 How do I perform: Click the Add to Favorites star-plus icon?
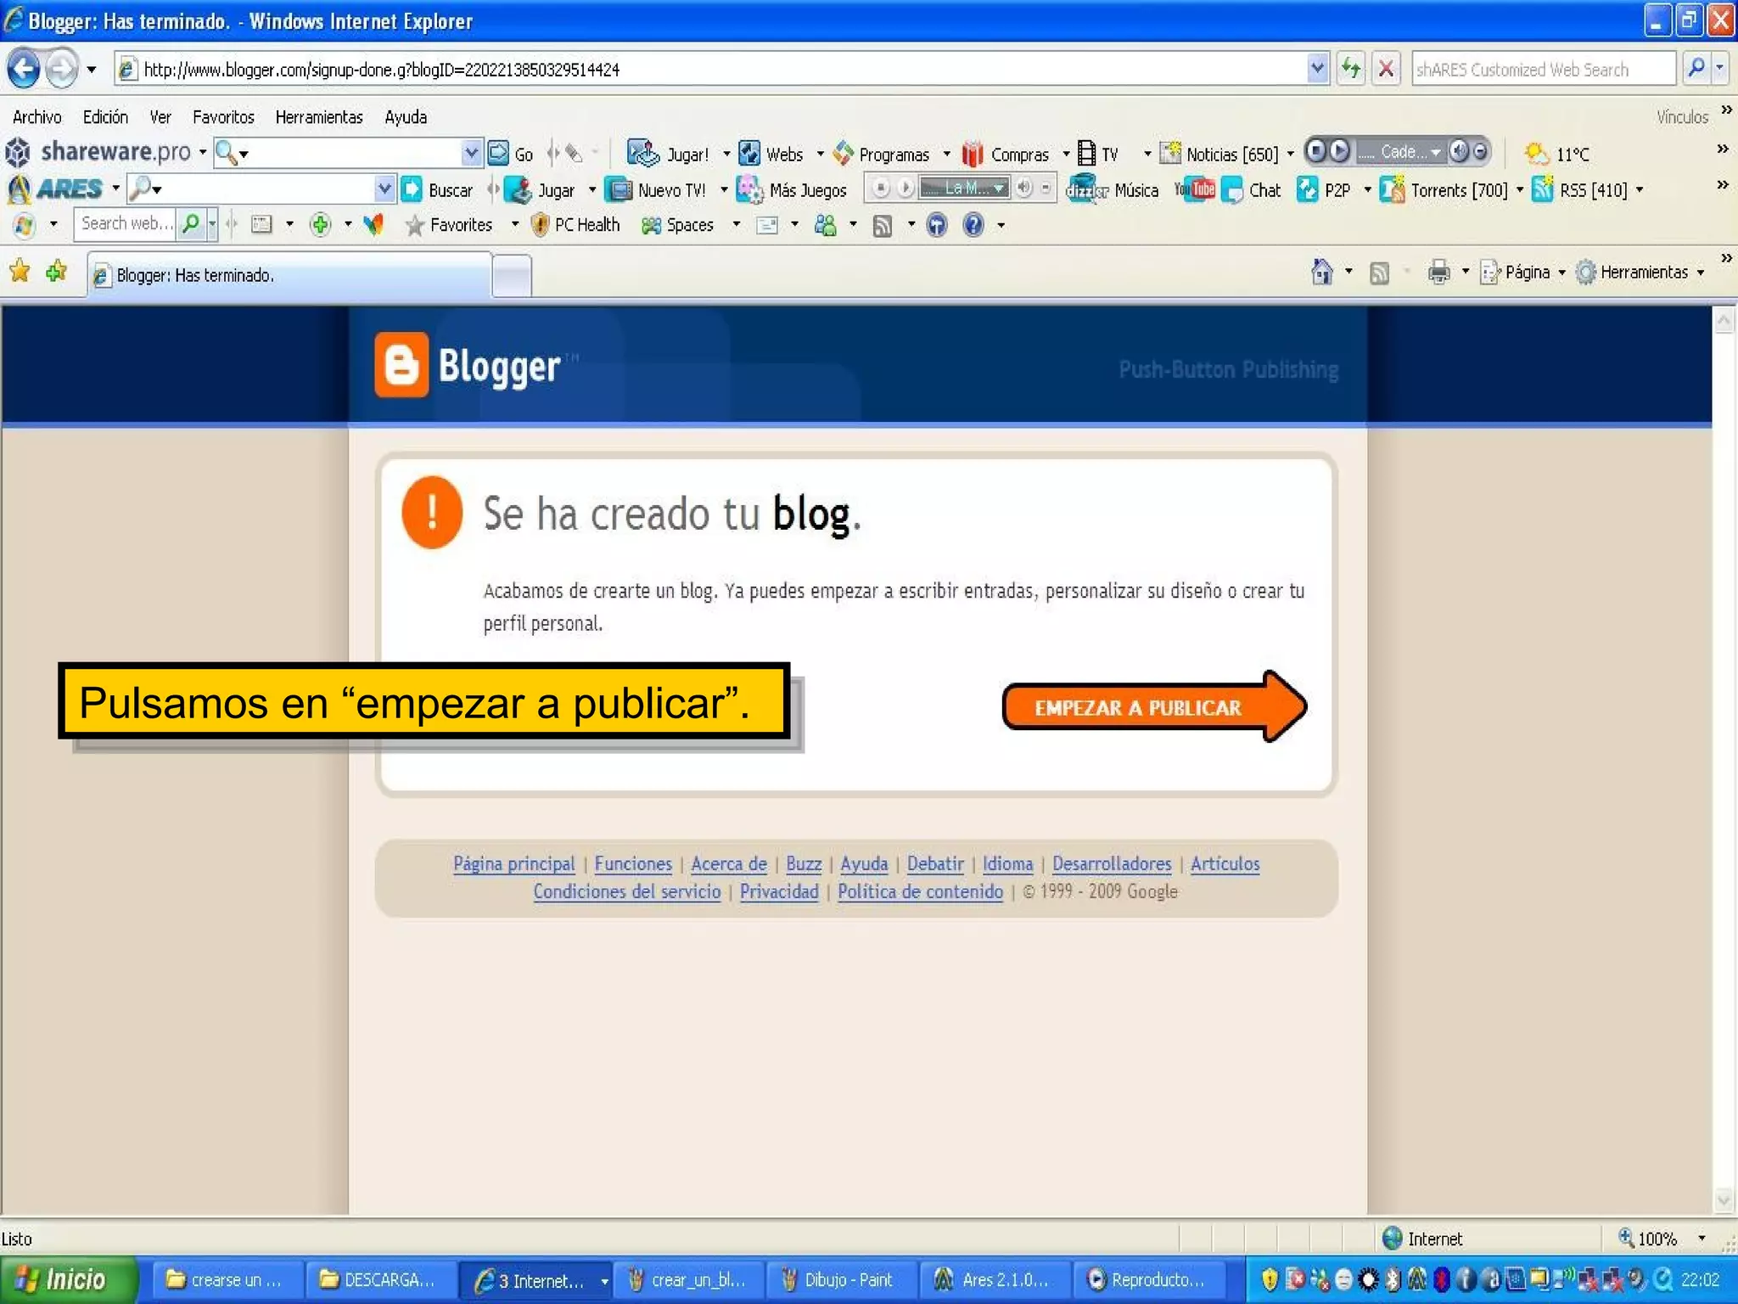[x=57, y=272]
